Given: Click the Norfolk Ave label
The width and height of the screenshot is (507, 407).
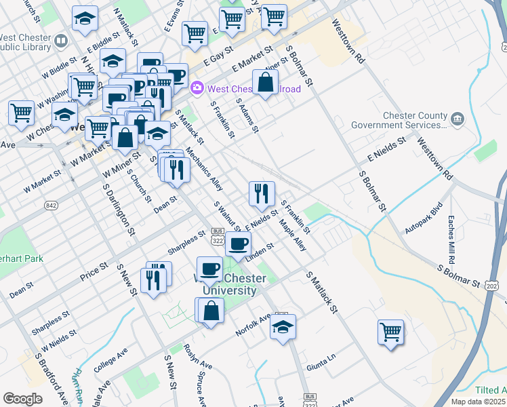Looking at the screenshot, I should click(253, 324).
